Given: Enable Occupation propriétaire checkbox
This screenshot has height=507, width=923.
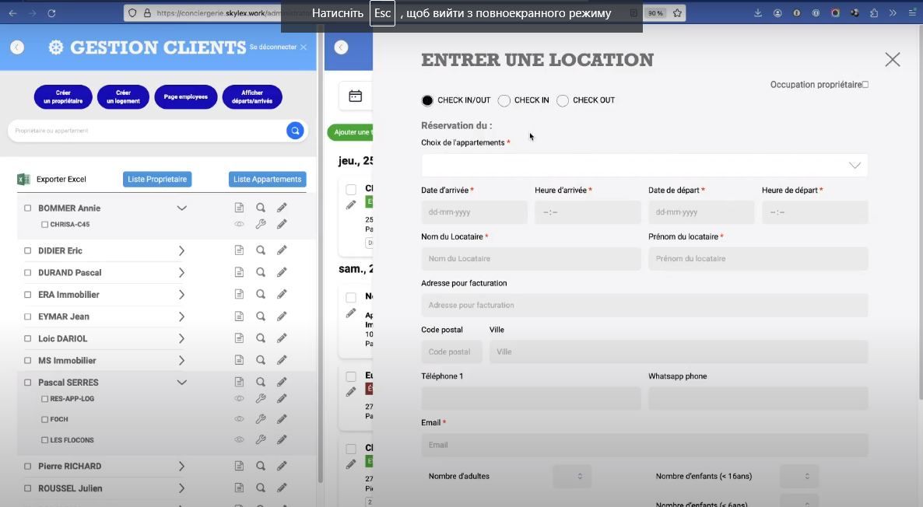Looking at the screenshot, I should (x=865, y=85).
